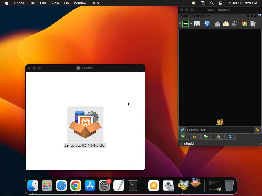Open the status dropdown arrow beside Vm
This screenshot has width=262, height=196.
191,24
